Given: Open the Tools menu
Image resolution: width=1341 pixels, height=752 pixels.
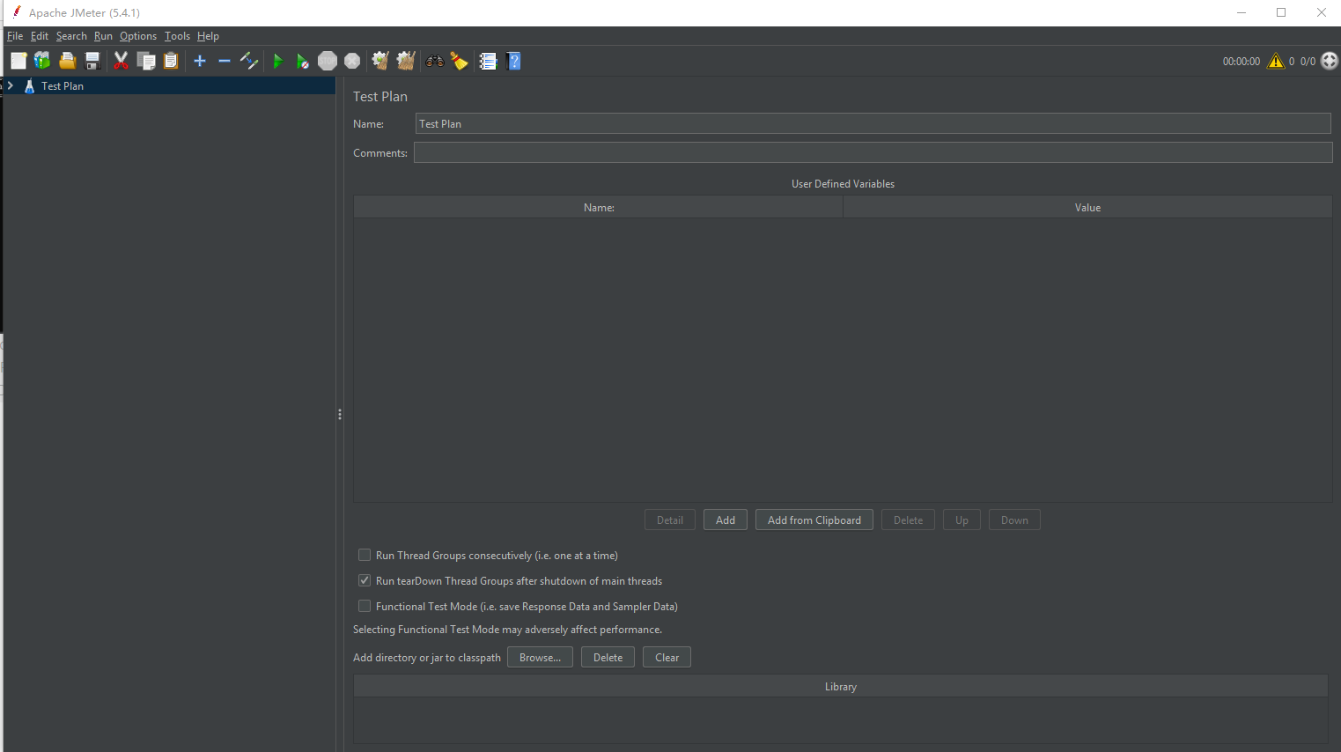Looking at the screenshot, I should (x=177, y=36).
